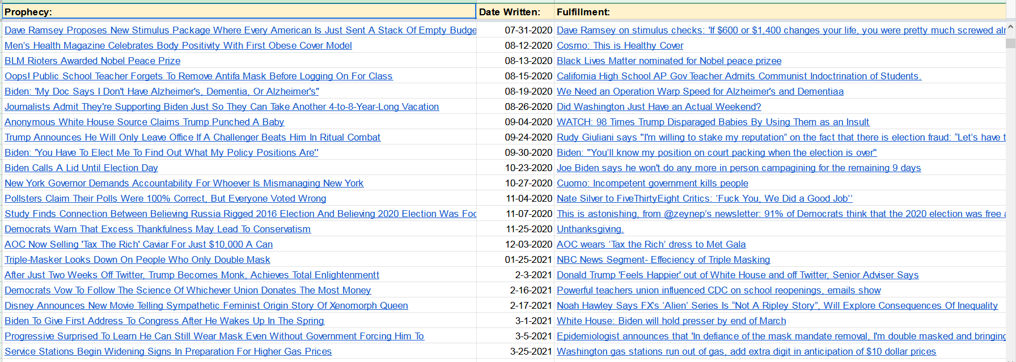The width and height of the screenshot is (1016, 362).
Task: Select the 'Fulfillment:' header cell
Action: click(780, 11)
